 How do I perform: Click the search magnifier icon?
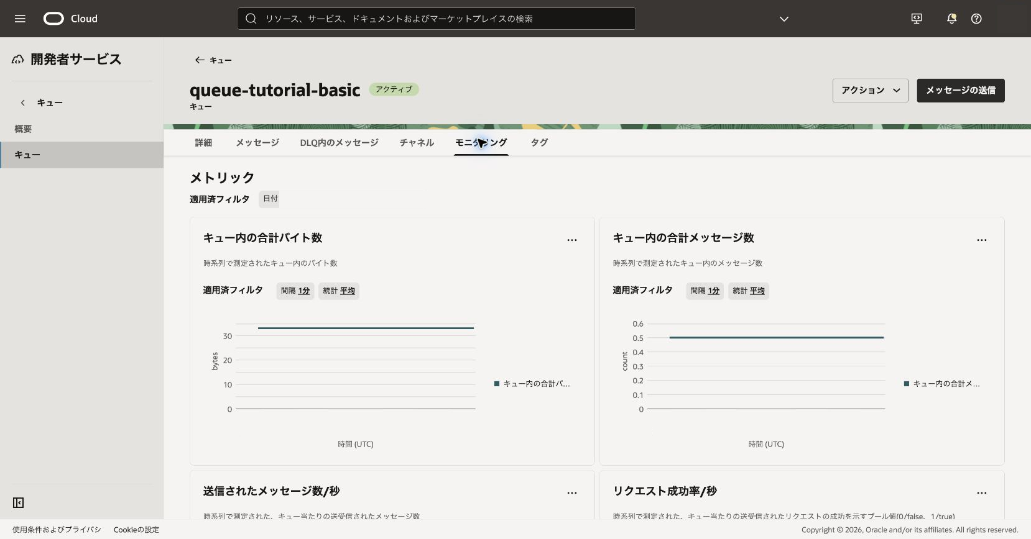coord(251,19)
